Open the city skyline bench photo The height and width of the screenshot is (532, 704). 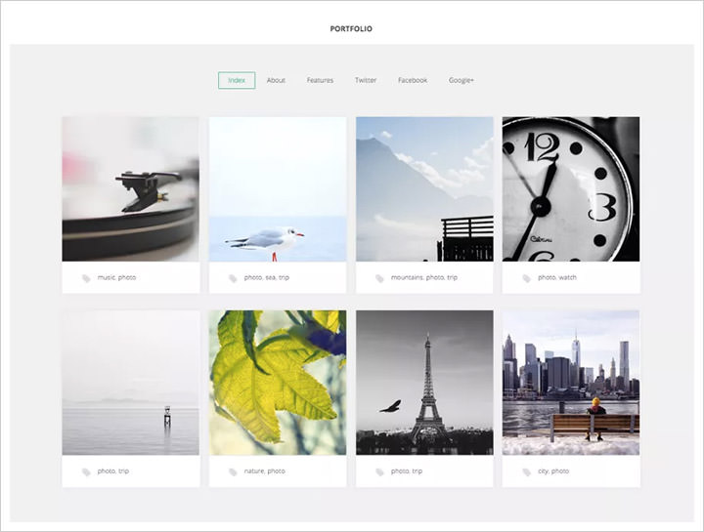click(571, 383)
